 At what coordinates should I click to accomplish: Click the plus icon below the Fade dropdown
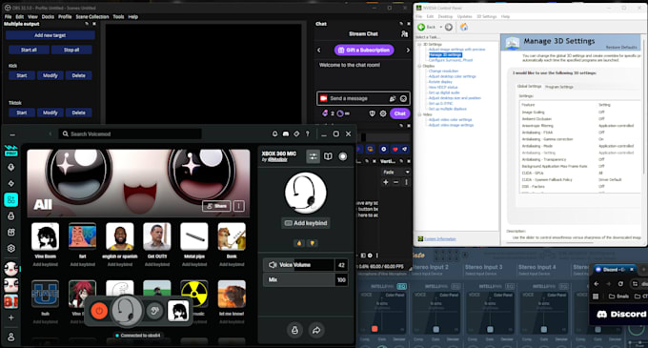[x=386, y=182]
